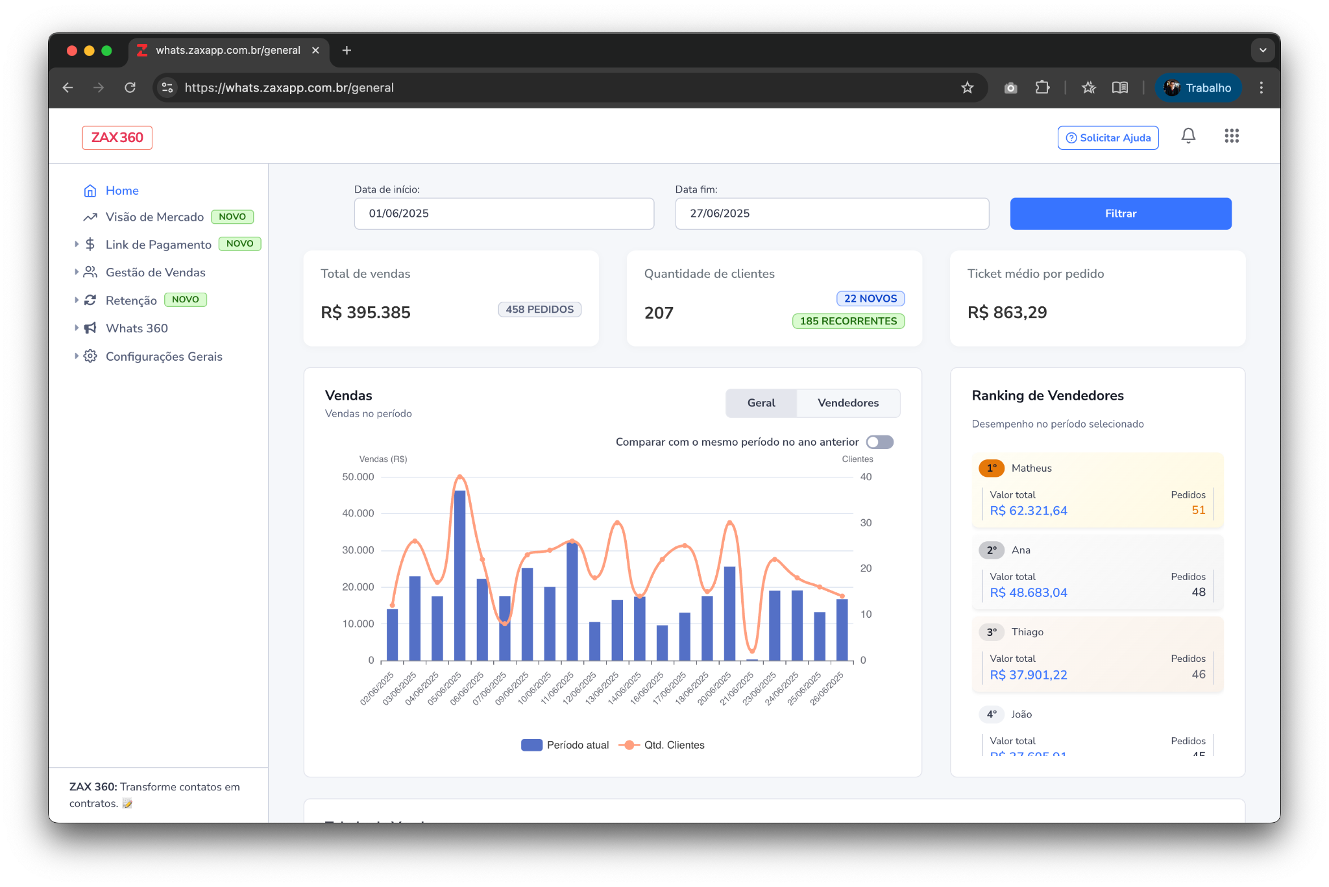This screenshot has height=887, width=1329.
Task: Click the Configurações Gerais gear icon
Action: [90, 356]
